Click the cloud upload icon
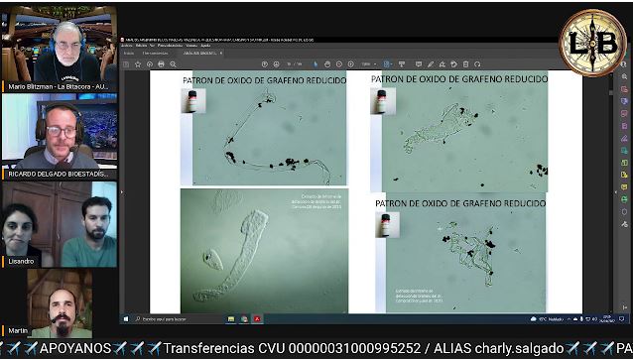This screenshot has width=633, height=360. pos(150,64)
